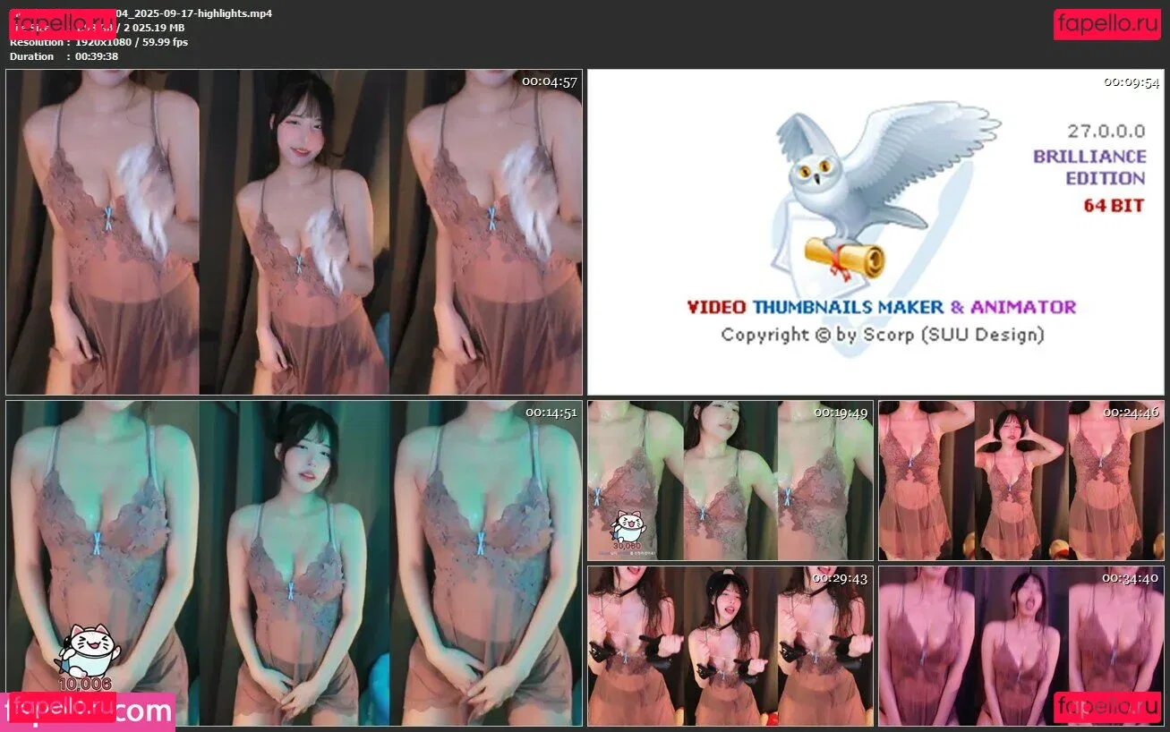This screenshot has width=1170, height=732.
Task: Click the fapello.ru watermark at top right
Action: click(1106, 24)
